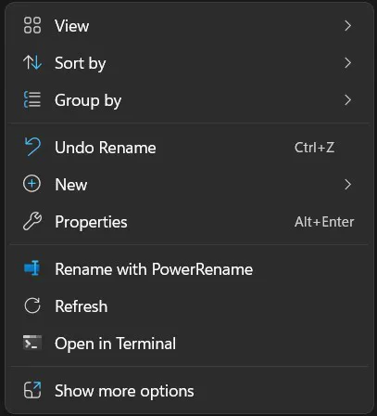This screenshot has height=416, width=377.
Task: Click the up-down arrows Sort by icon
Action: tap(32, 62)
